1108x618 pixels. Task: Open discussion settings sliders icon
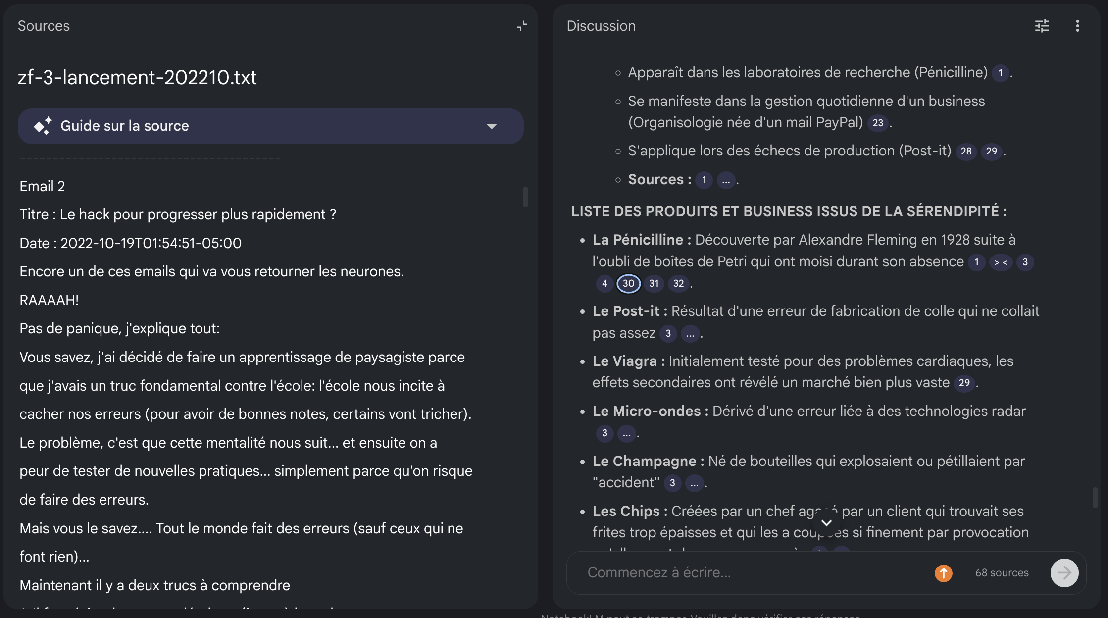1042,26
